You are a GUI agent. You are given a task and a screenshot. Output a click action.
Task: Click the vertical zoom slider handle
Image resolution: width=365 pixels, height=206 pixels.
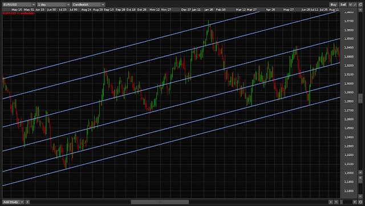click(x=360, y=182)
